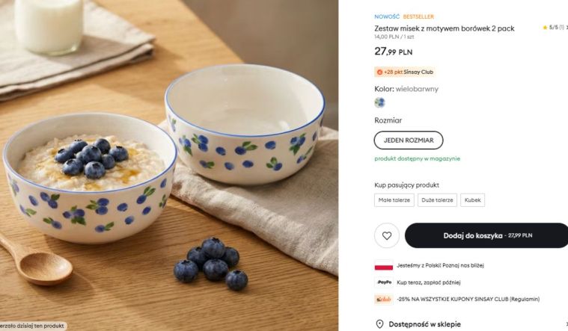Click the Polish flag icon
This screenshot has height=331, width=568.
(384, 265)
